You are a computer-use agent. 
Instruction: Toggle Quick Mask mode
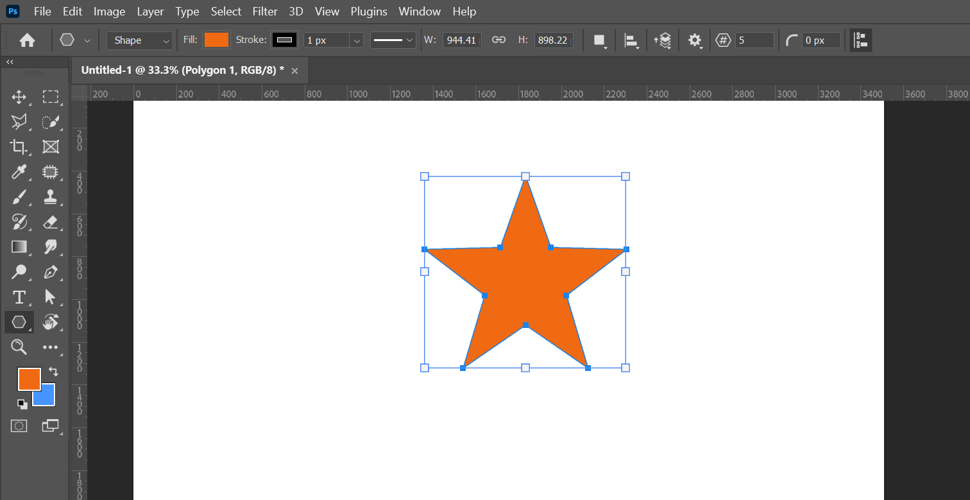pos(19,426)
